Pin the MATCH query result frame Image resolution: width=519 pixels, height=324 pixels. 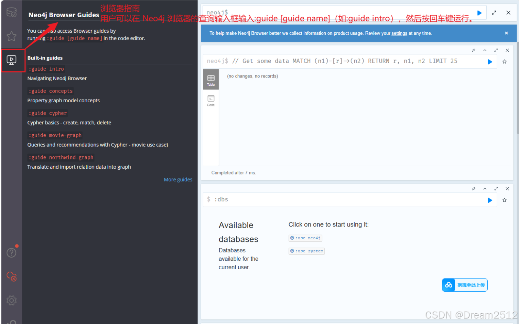(474, 50)
